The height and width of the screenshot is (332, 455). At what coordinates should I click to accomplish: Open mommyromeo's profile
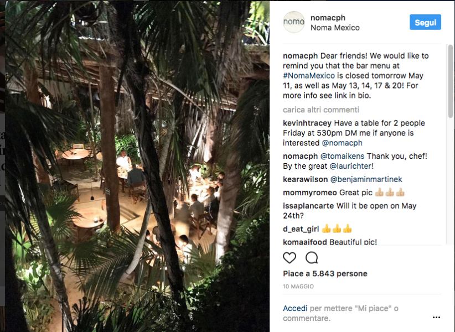pyautogui.click(x=308, y=193)
